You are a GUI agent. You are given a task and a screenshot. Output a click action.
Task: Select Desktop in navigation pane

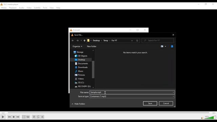point(81,60)
